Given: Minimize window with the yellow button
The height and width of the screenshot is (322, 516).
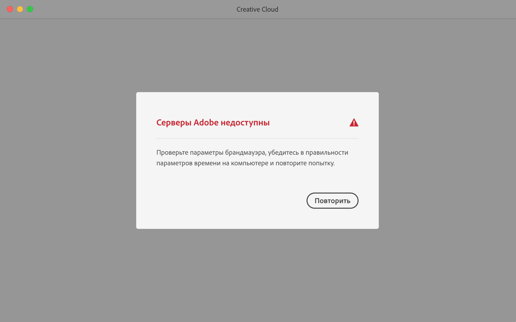Looking at the screenshot, I should point(20,9).
